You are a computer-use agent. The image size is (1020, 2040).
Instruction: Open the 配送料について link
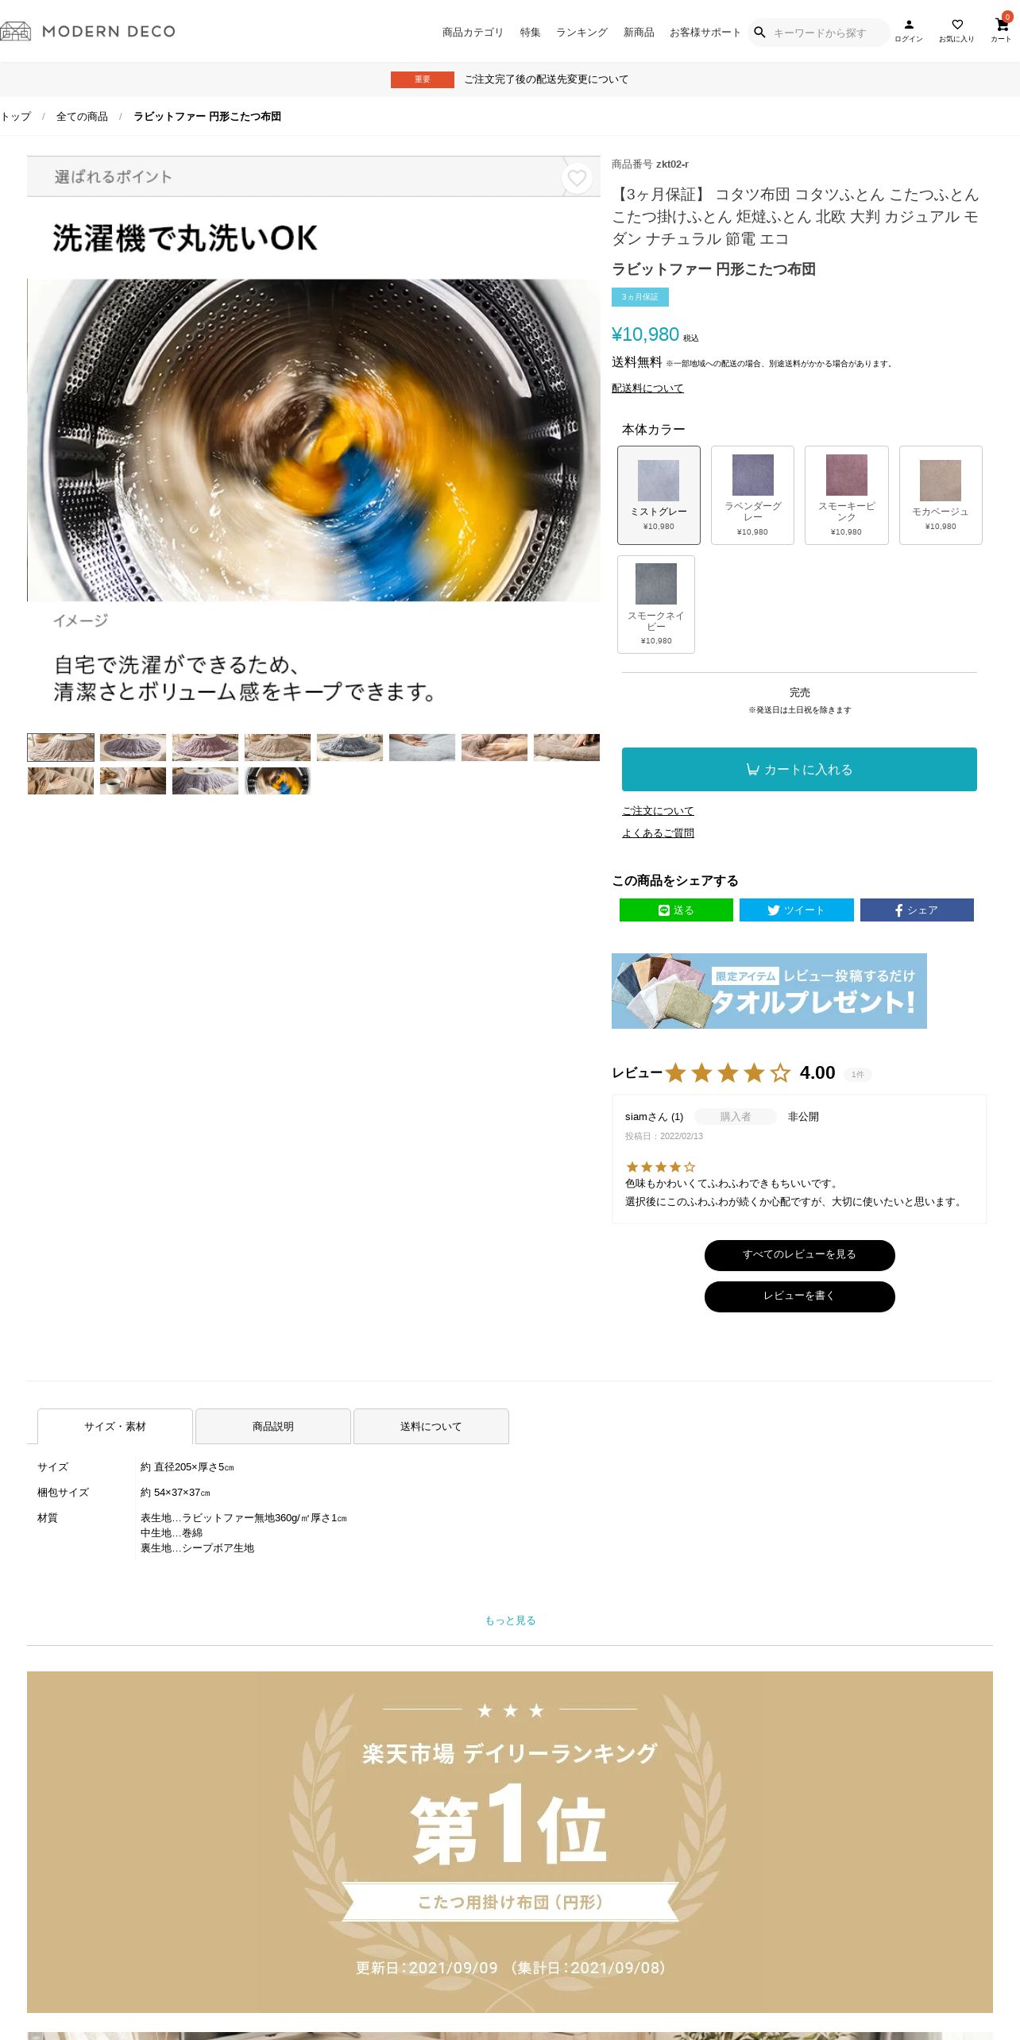647,388
